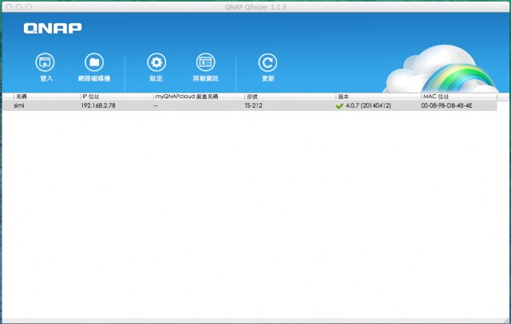Click model cell TS-212
The width and height of the screenshot is (511, 324).
click(254, 105)
